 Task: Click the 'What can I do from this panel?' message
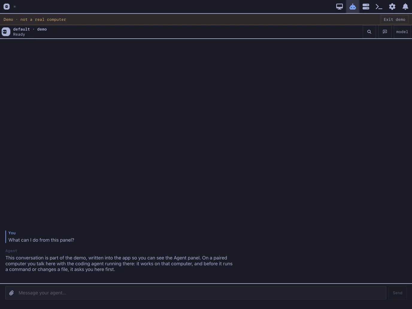click(41, 240)
